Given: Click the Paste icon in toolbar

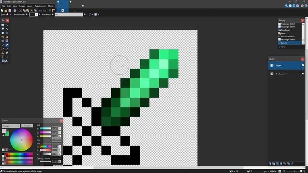Looking at the screenshot, I should click(x=28, y=10).
